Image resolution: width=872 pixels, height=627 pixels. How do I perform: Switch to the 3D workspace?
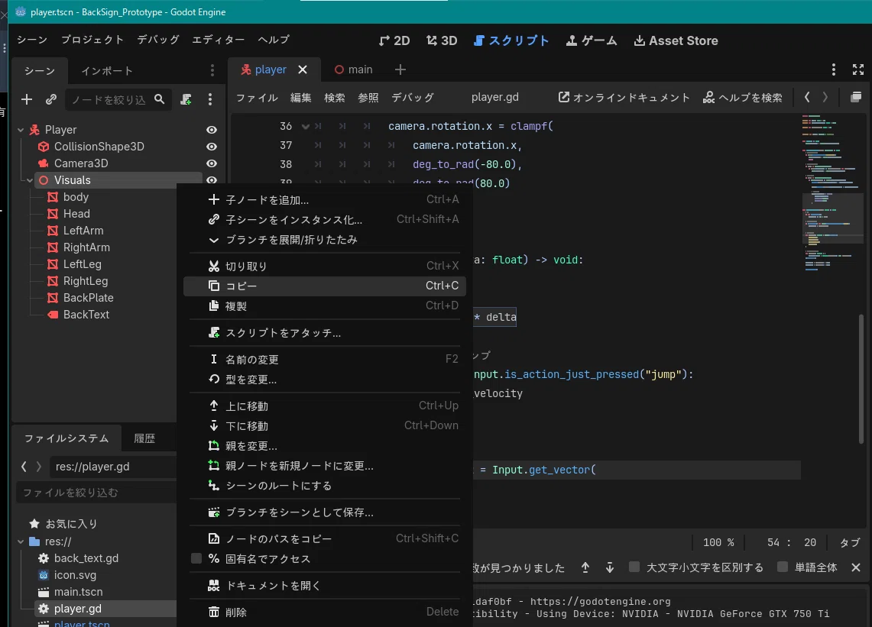(442, 40)
